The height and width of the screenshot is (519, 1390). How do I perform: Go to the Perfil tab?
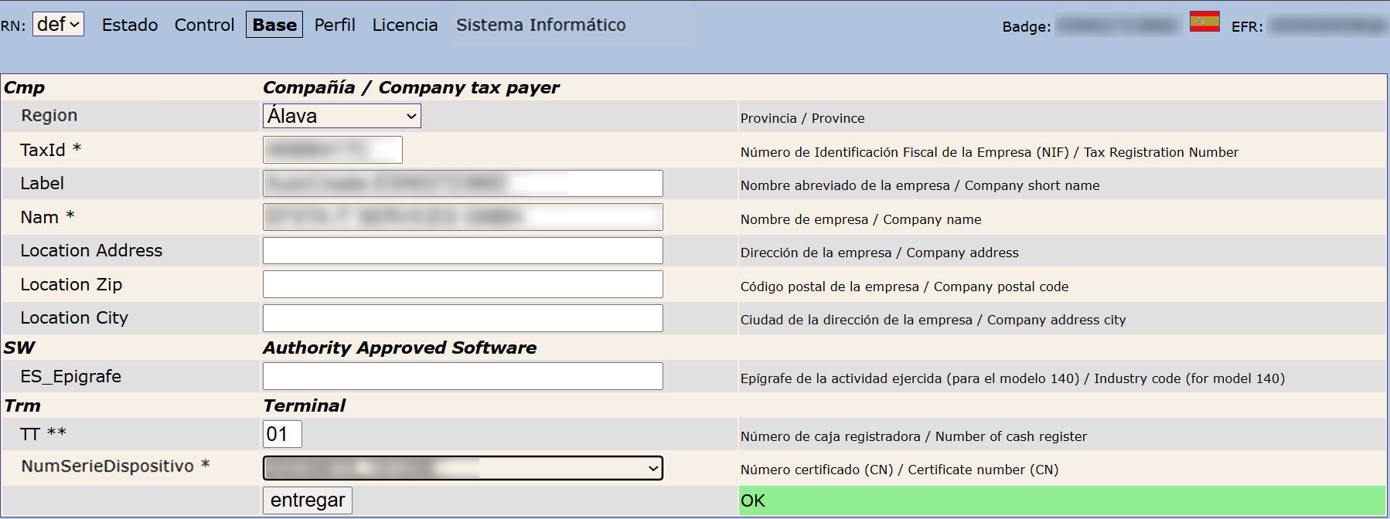(x=335, y=25)
